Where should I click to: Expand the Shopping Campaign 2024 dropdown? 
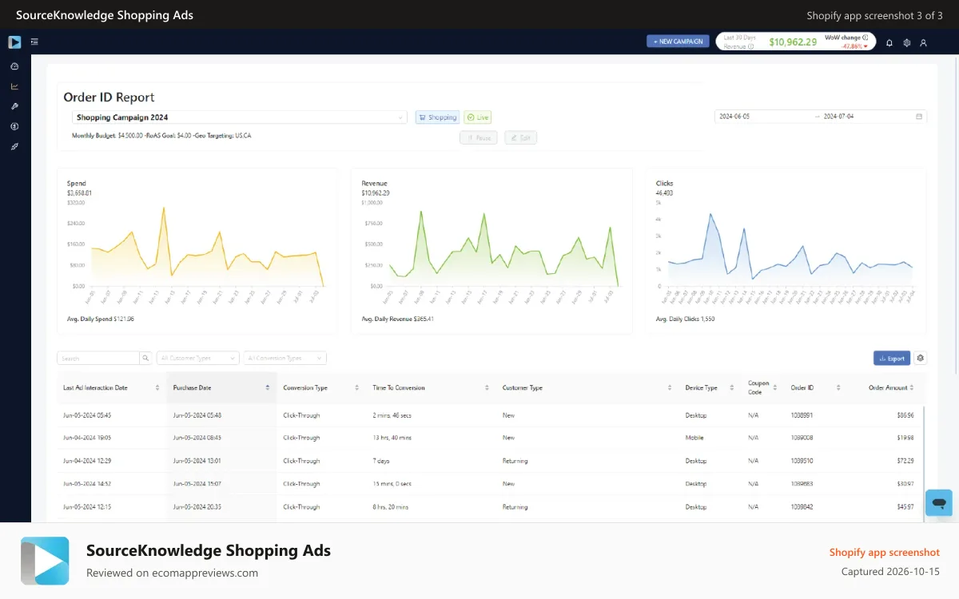pos(240,117)
